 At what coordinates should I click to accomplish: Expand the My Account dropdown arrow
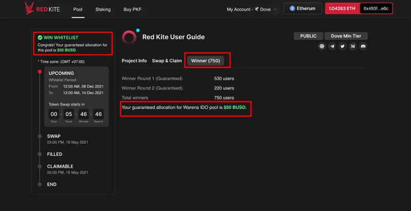coord(275,10)
